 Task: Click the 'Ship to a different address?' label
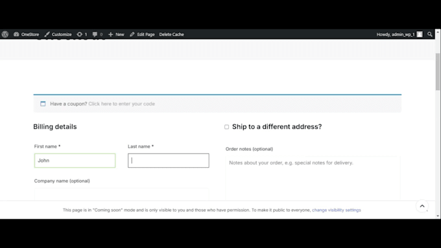277,127
